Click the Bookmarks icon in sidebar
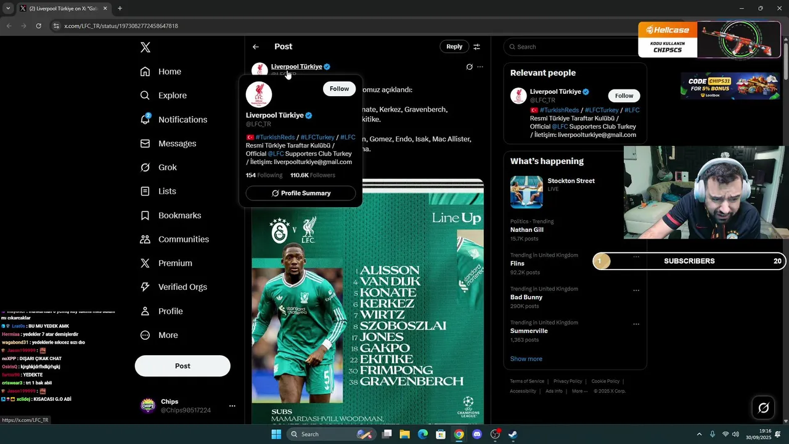Screen dimensions: 789x444 point(145,215)
